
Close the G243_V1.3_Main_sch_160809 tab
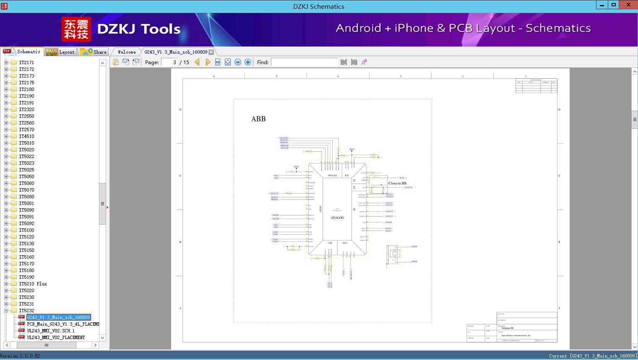pos(211,52)
